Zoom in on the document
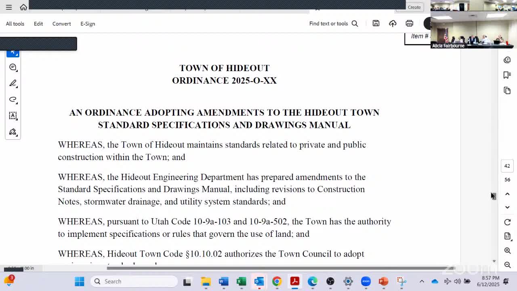 (507, 251)
